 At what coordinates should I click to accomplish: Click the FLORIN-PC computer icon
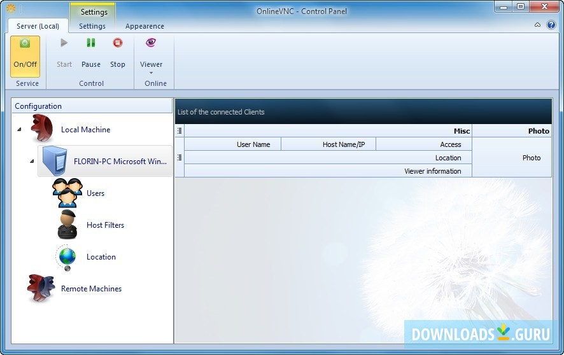(54, 160)
